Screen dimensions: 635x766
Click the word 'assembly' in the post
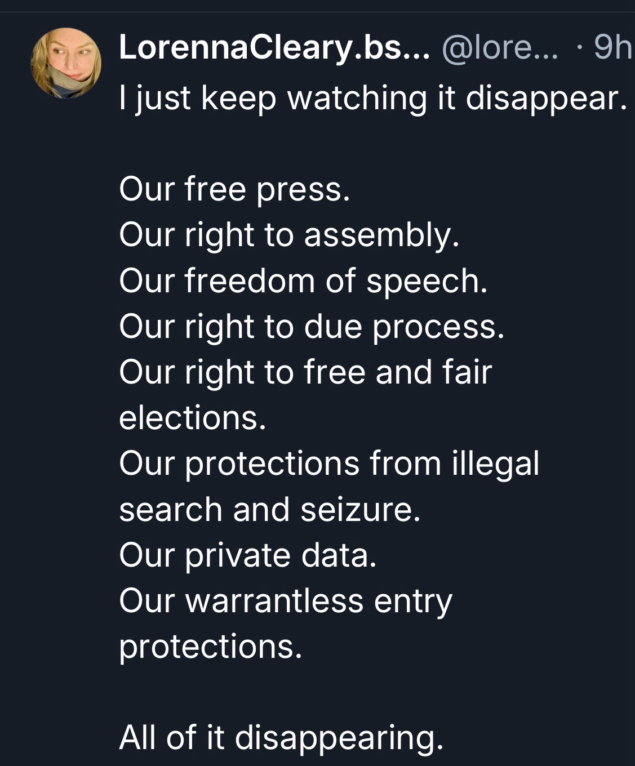379,235
